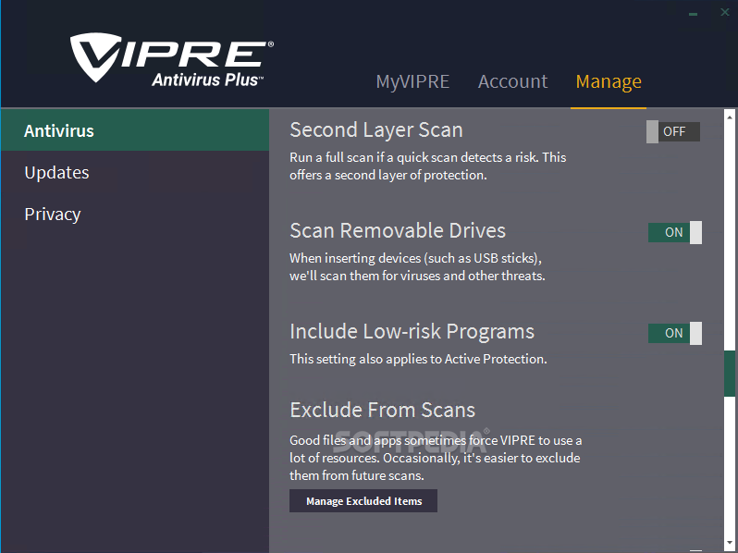Disable Include Low-risk Programs switch
This screenshot has height=553, width=738.
coord(675,333)
